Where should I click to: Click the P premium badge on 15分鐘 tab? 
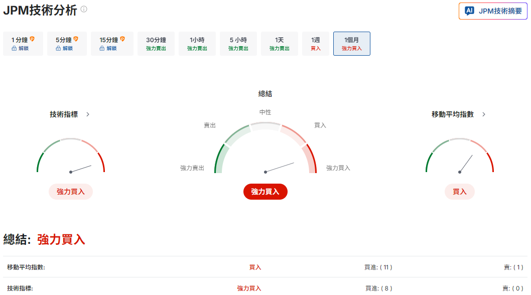(x=122, y=39)
